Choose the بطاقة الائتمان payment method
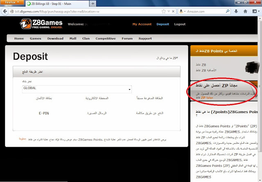The height and width of the screenshot is (182, 262). [x=44, y=98]
